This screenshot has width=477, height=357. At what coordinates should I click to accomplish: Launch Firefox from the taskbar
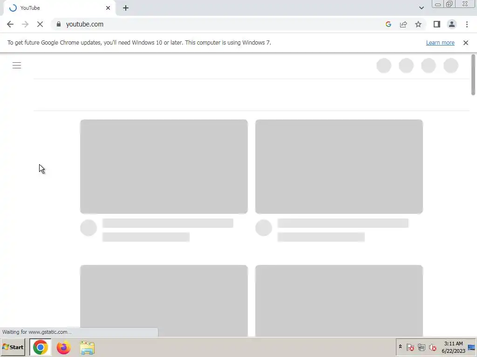point(63,347)
